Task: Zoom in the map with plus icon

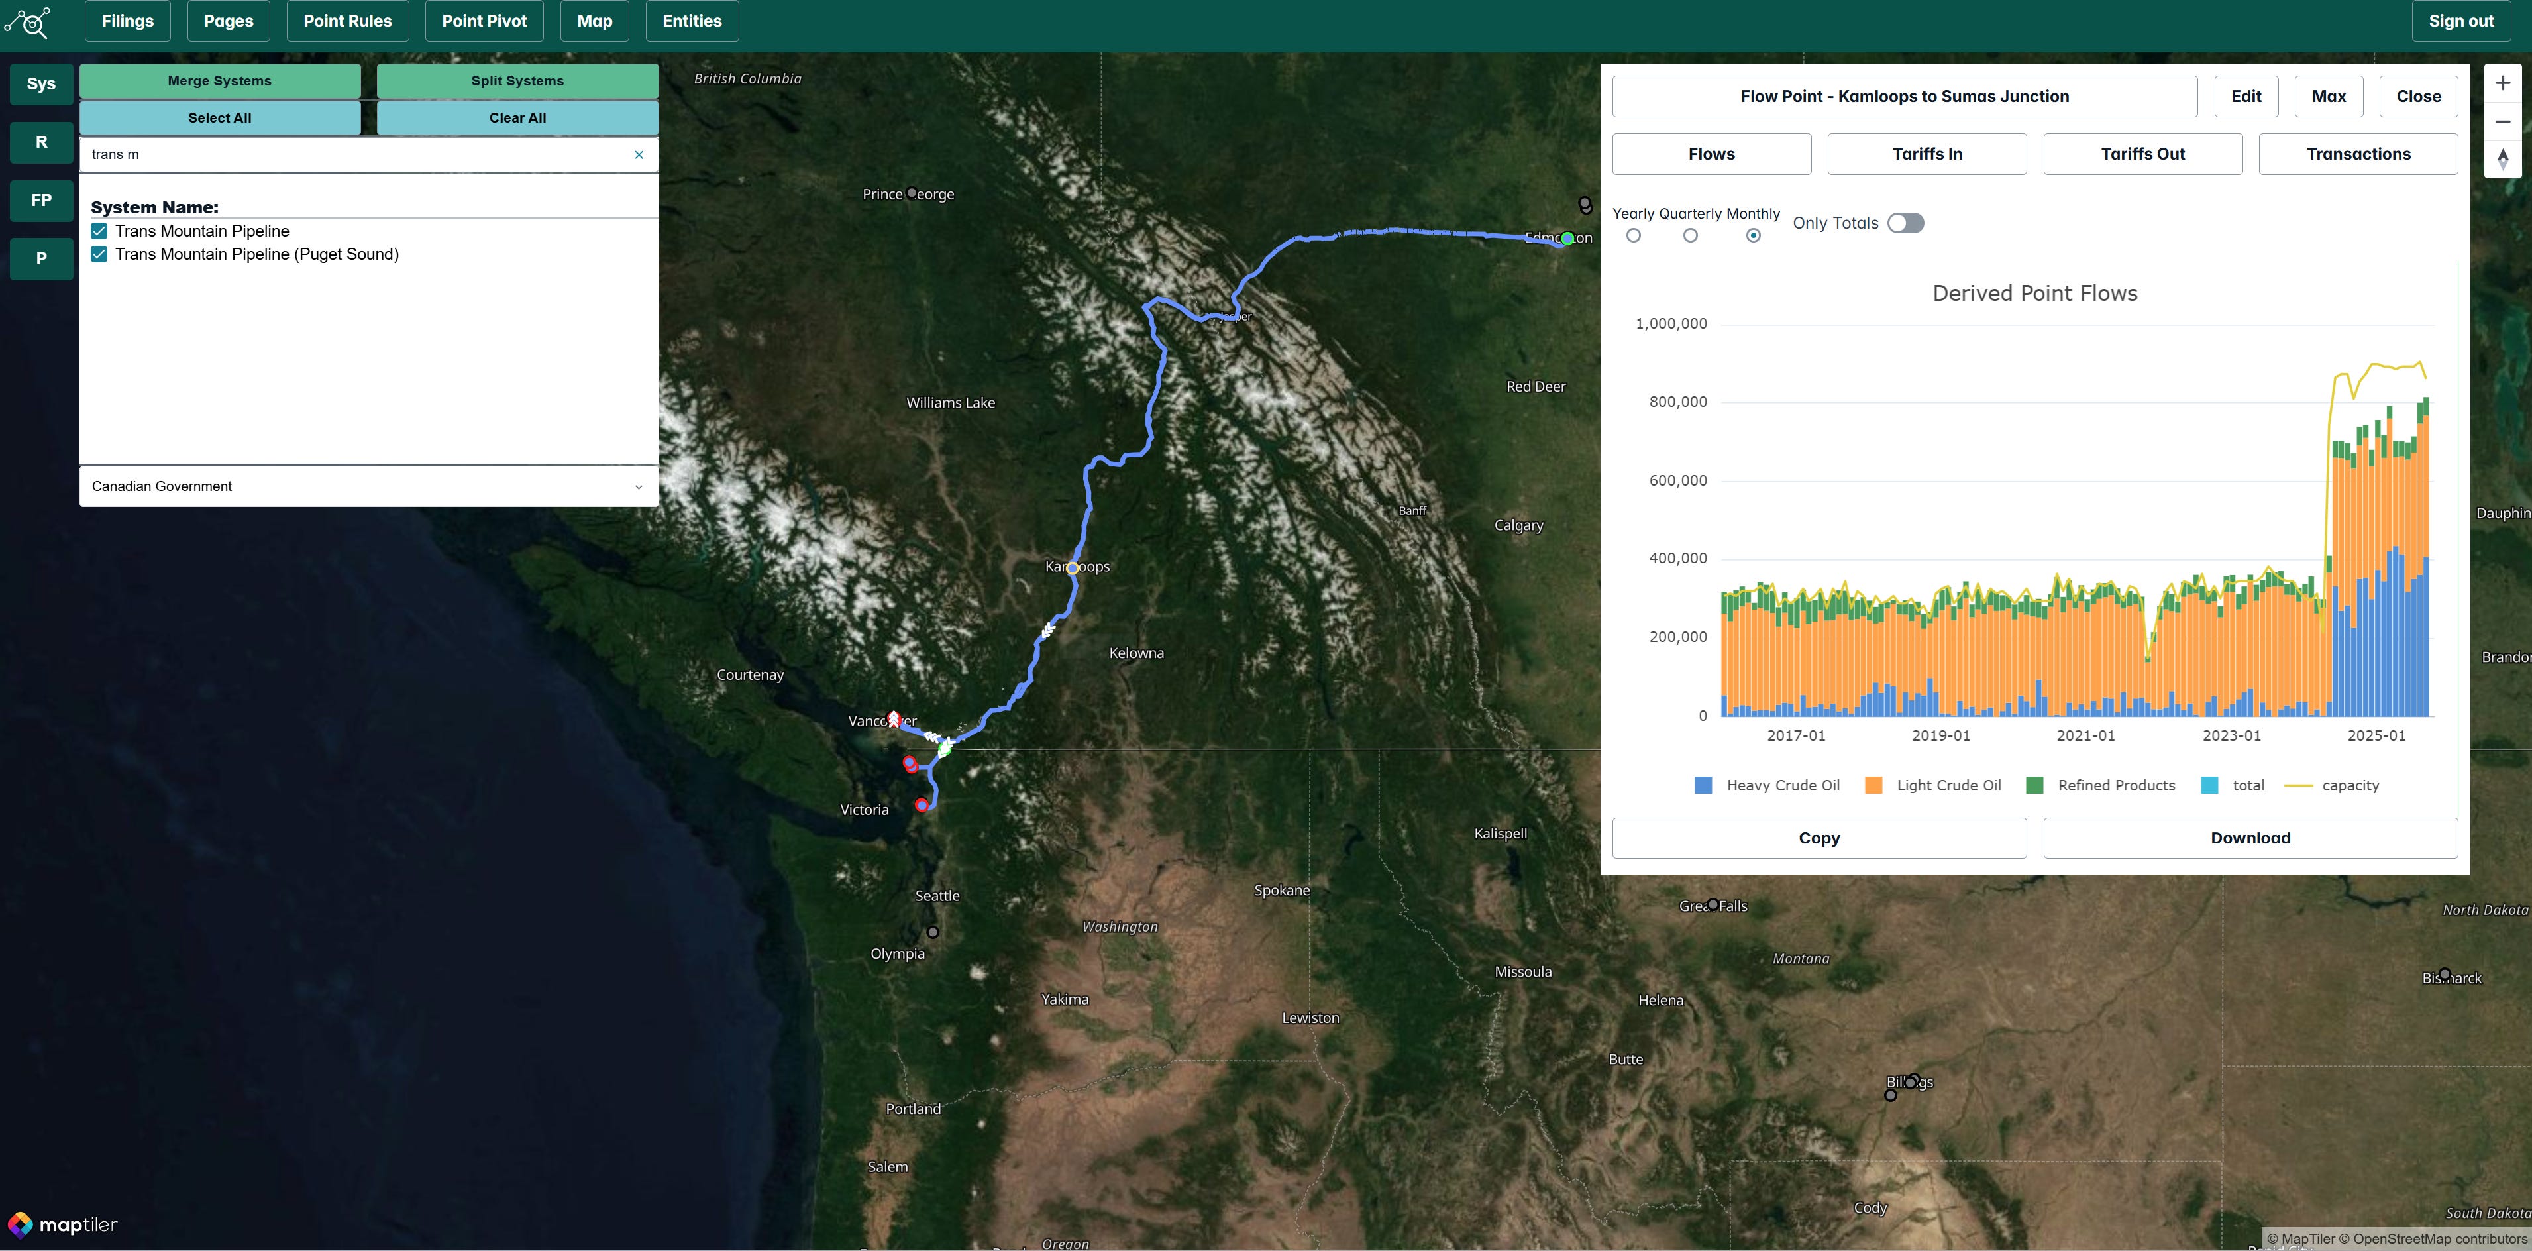Action: coord(2502,83)
